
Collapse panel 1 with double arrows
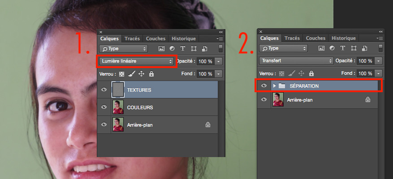pyautogui.click(x=220, y=32)
